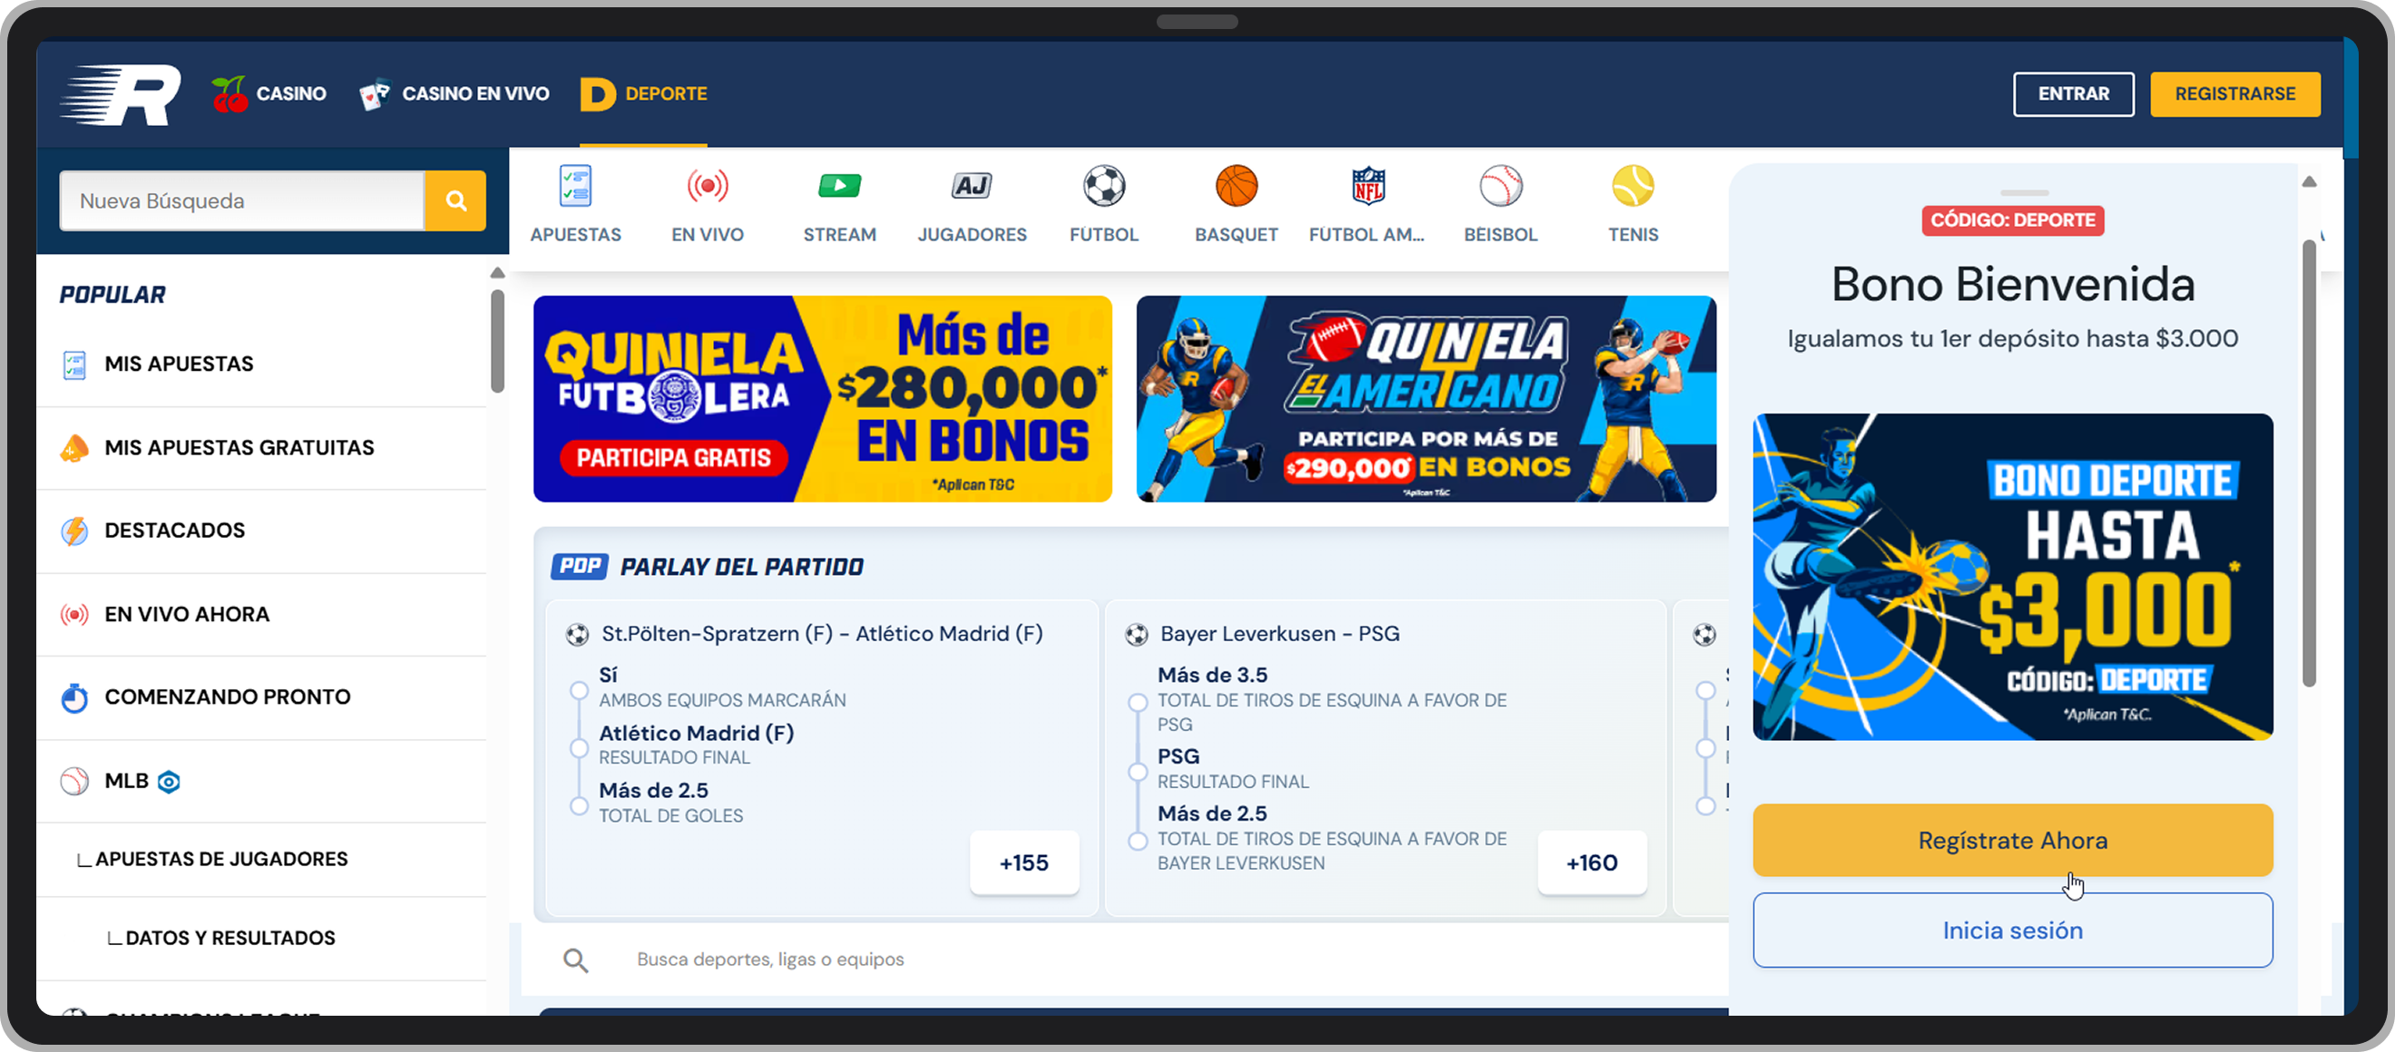
Task: Click the Nueva Búsqueda search field
Action: [241, 200]
